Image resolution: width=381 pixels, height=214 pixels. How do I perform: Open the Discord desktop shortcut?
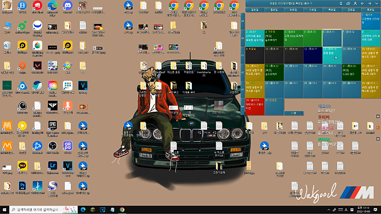67,6
